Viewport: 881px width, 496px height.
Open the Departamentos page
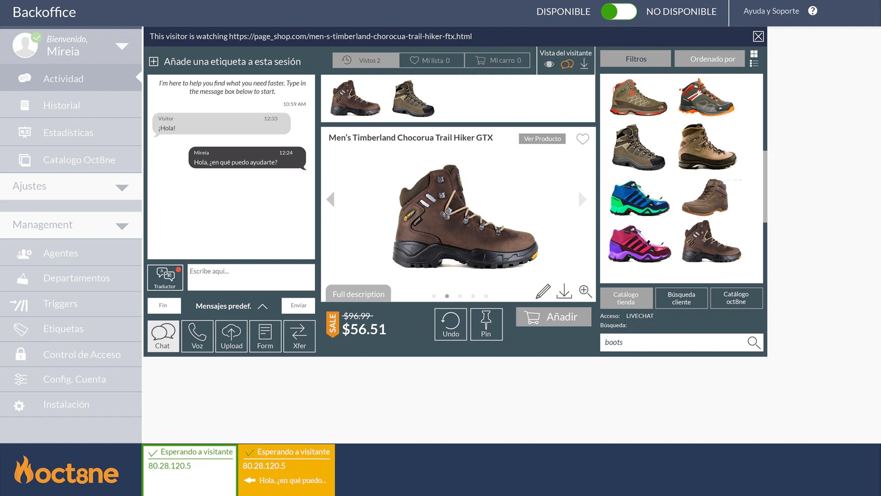71,278
